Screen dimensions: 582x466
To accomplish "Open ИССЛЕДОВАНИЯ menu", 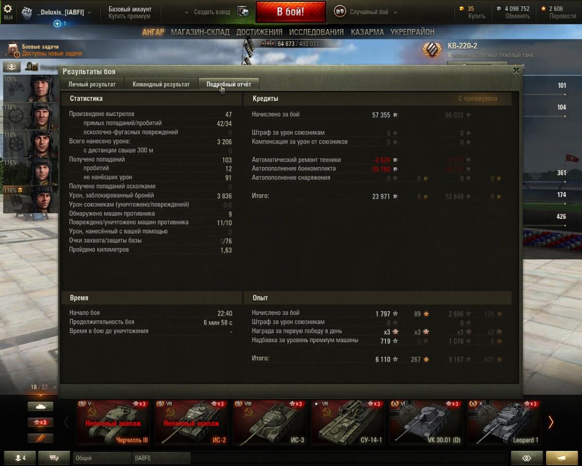I will pos(316,32).
